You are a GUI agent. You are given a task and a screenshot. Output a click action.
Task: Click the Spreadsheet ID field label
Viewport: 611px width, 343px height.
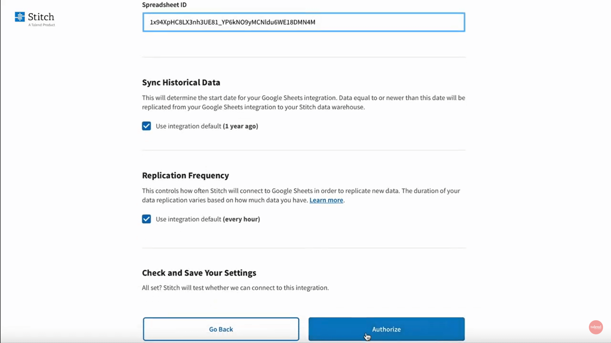(x=164, y=5)
